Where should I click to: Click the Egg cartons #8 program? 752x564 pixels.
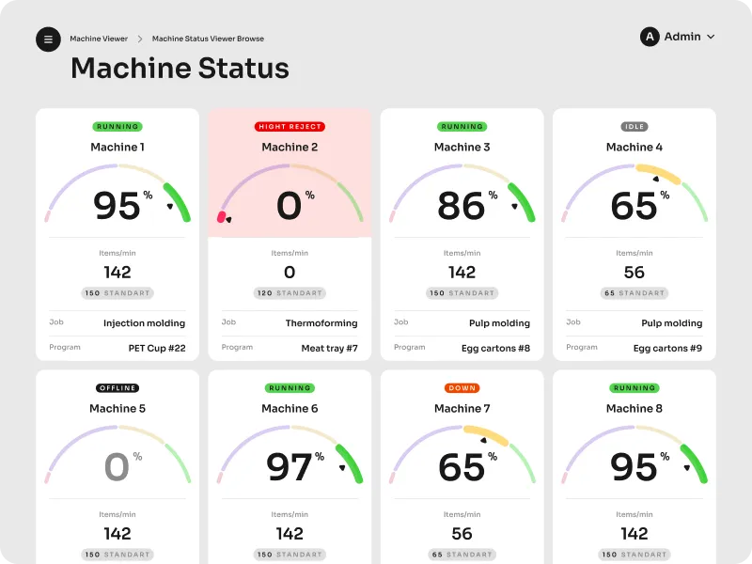click(495, 348)
